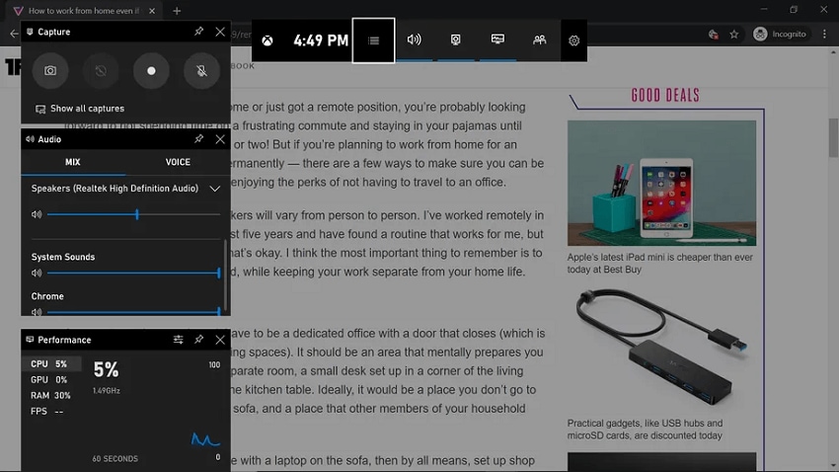
Task: Open Performance widget options
Action: click(x=179, y=340)
